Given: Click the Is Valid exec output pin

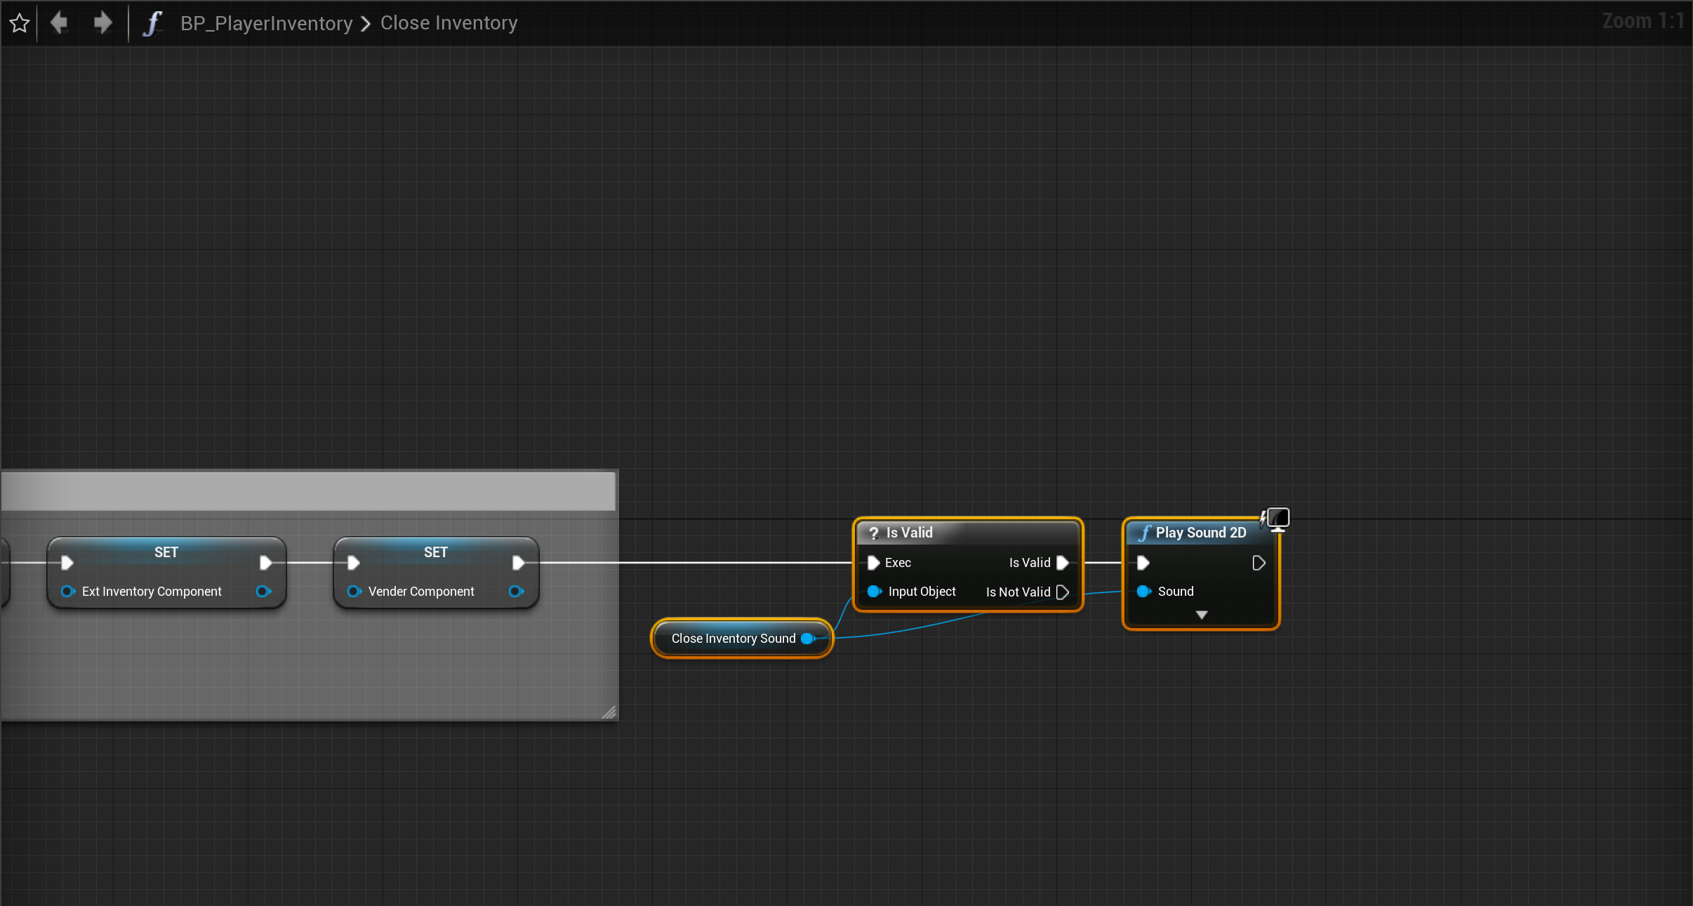Looking at the screenshot, I should pos(1063,563).
